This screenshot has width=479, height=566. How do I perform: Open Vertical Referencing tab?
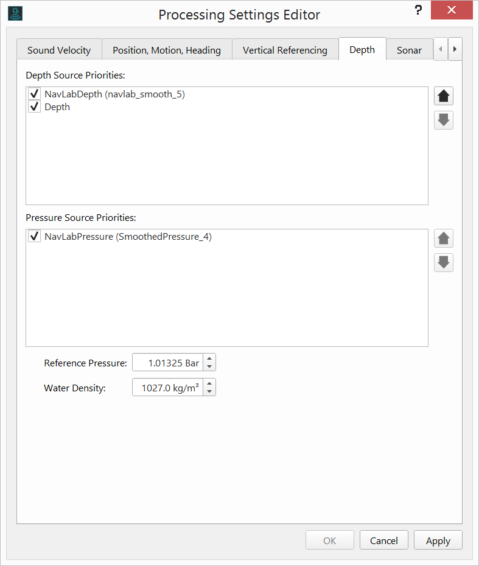click(285, 50)
